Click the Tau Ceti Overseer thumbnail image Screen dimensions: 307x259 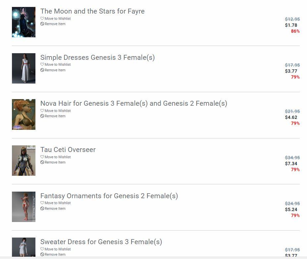[24, 161]
